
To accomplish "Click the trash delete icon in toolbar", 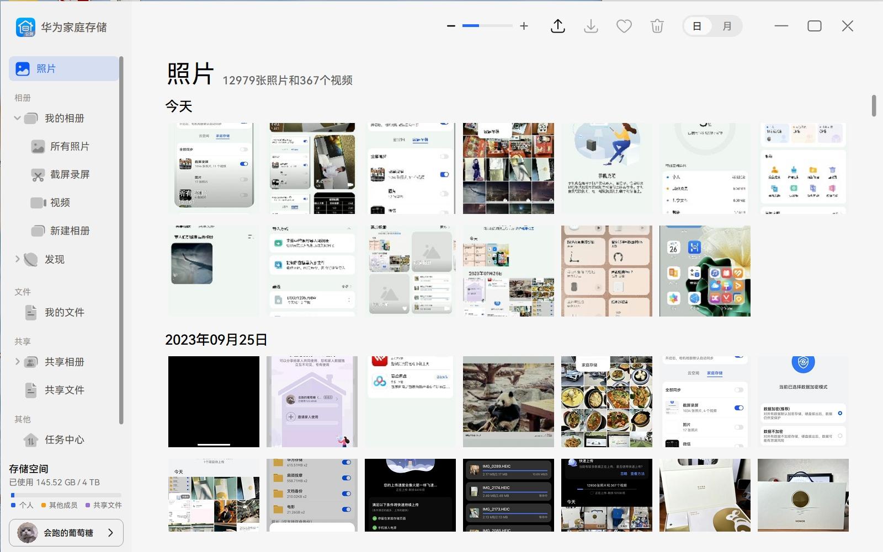I will [x=657, y=26].
